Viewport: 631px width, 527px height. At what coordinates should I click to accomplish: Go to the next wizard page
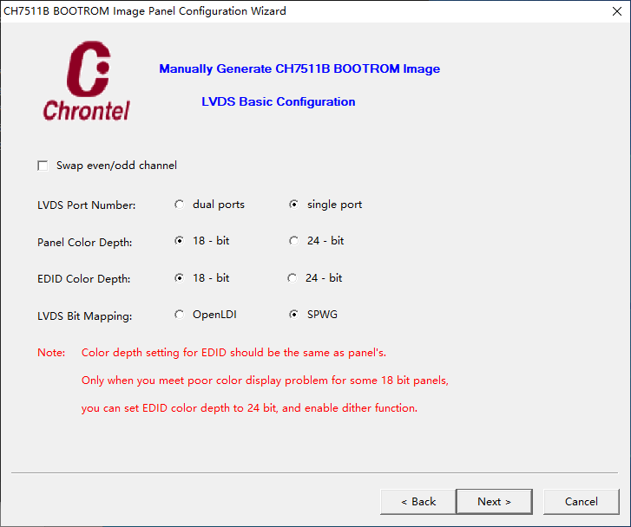click(494, 502)
